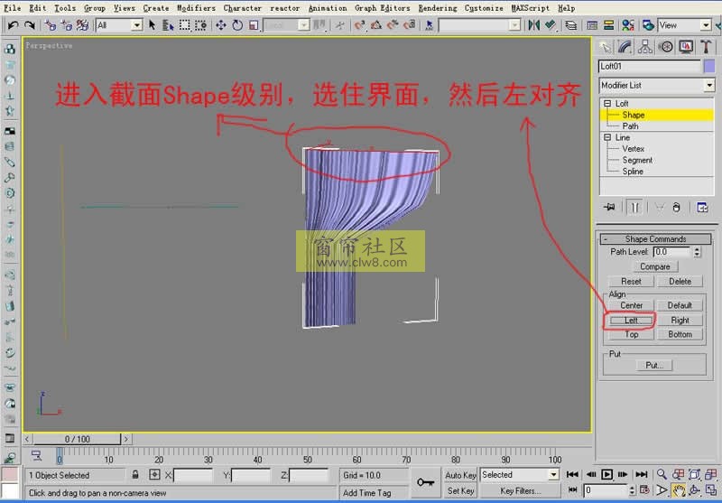Screen dimensions: 722x503
Task: Click the Loft01 object name field
Action: (649, 66)
